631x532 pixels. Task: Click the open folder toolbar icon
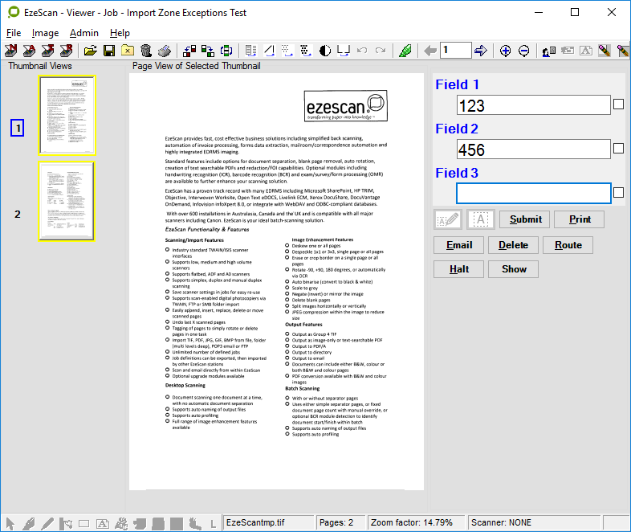coord(91,51)
